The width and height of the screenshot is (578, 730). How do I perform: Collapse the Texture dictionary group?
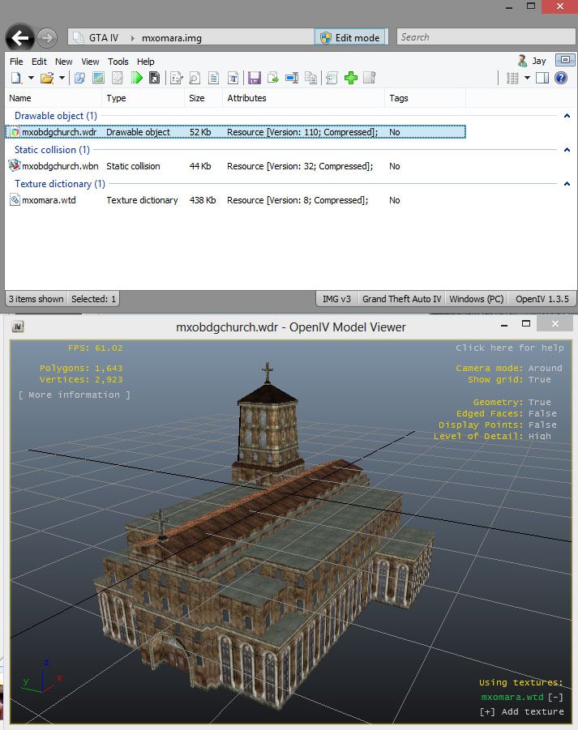567,183
